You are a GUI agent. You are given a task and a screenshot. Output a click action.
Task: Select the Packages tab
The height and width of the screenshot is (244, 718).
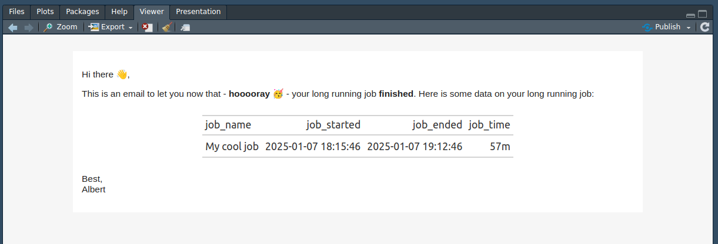pyautogui.click(x=82, y=12)
